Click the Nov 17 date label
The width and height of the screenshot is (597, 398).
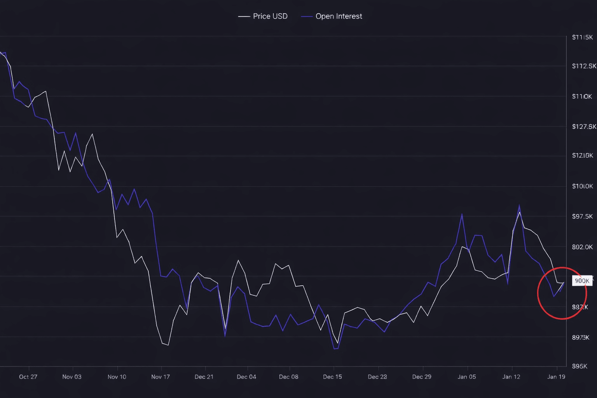point(161,377)
